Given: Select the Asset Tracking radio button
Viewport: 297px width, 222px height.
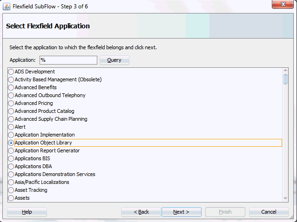Looking at the screenshot, I should (11, 190).
